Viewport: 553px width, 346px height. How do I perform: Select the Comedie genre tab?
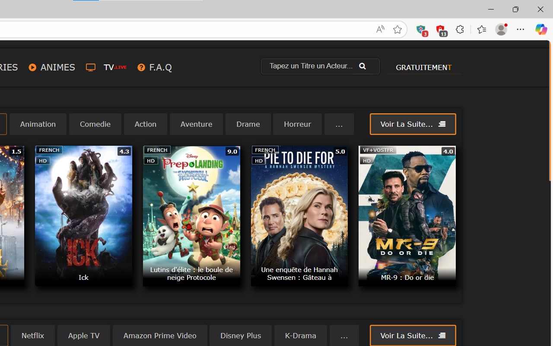tap(95, 124)
